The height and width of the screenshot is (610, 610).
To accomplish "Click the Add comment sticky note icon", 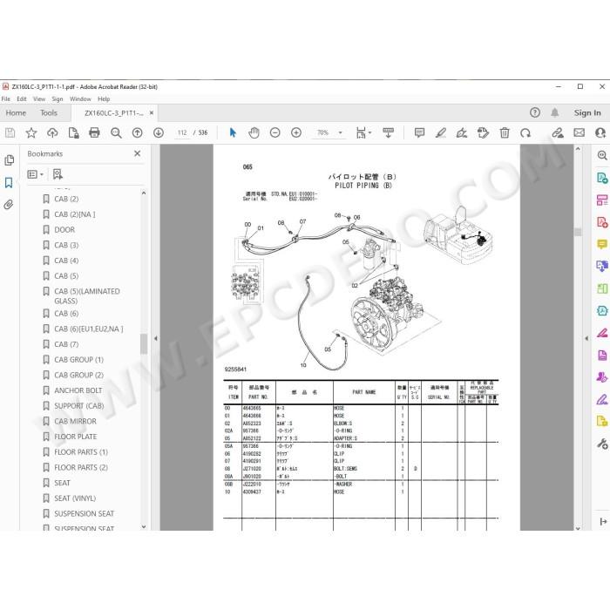I will pos(419,133).
